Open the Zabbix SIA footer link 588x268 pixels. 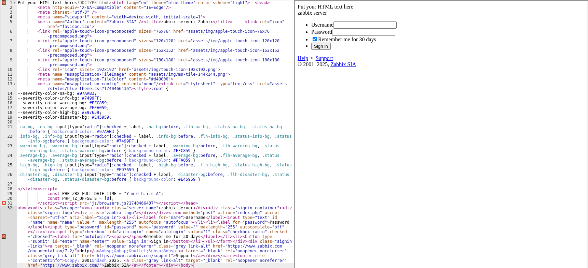point(343,64)
